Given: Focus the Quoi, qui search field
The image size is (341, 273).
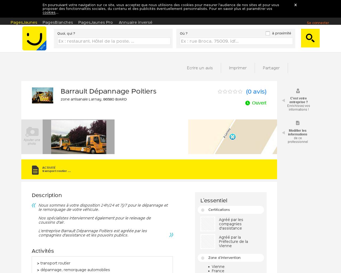Looking at the screenshot, I should coord(114,41).
